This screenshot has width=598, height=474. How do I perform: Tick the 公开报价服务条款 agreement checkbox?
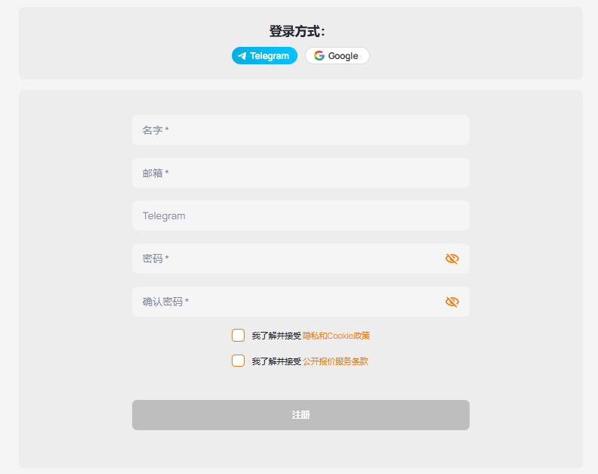pyautogui.click(x=238, y=361)
